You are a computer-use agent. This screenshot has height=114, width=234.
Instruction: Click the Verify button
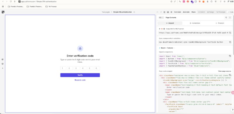pyautogui.click(x=80, y=75)
